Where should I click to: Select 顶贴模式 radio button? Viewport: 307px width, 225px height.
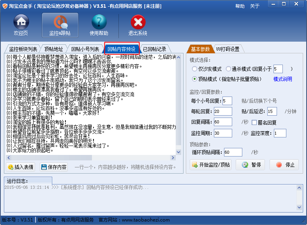click(x=194, y=79)
